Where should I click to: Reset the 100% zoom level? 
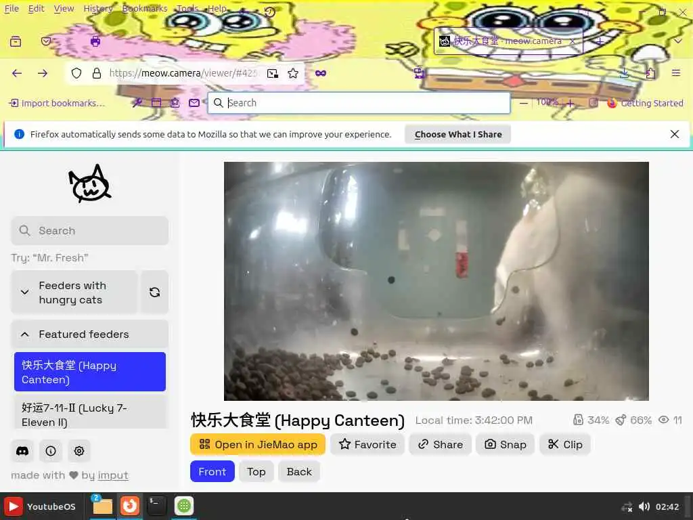[x=547, y=103]
